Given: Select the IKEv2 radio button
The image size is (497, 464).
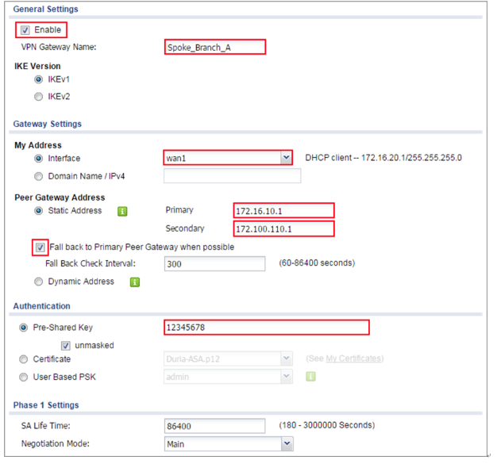Looking at the screenshot, I should (x=37, y=97).
